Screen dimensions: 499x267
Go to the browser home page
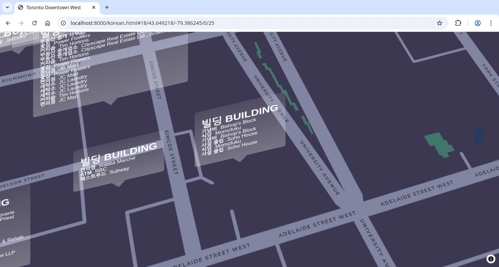48,23
